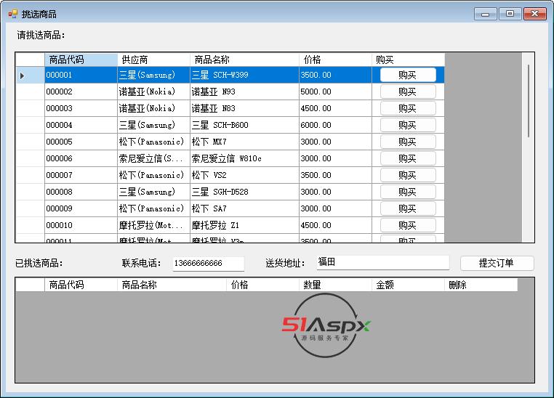Screen dimensions: 554x398
Task: Click price cell 4500.00 of row 000003
Action: click(x=335, y=108)
